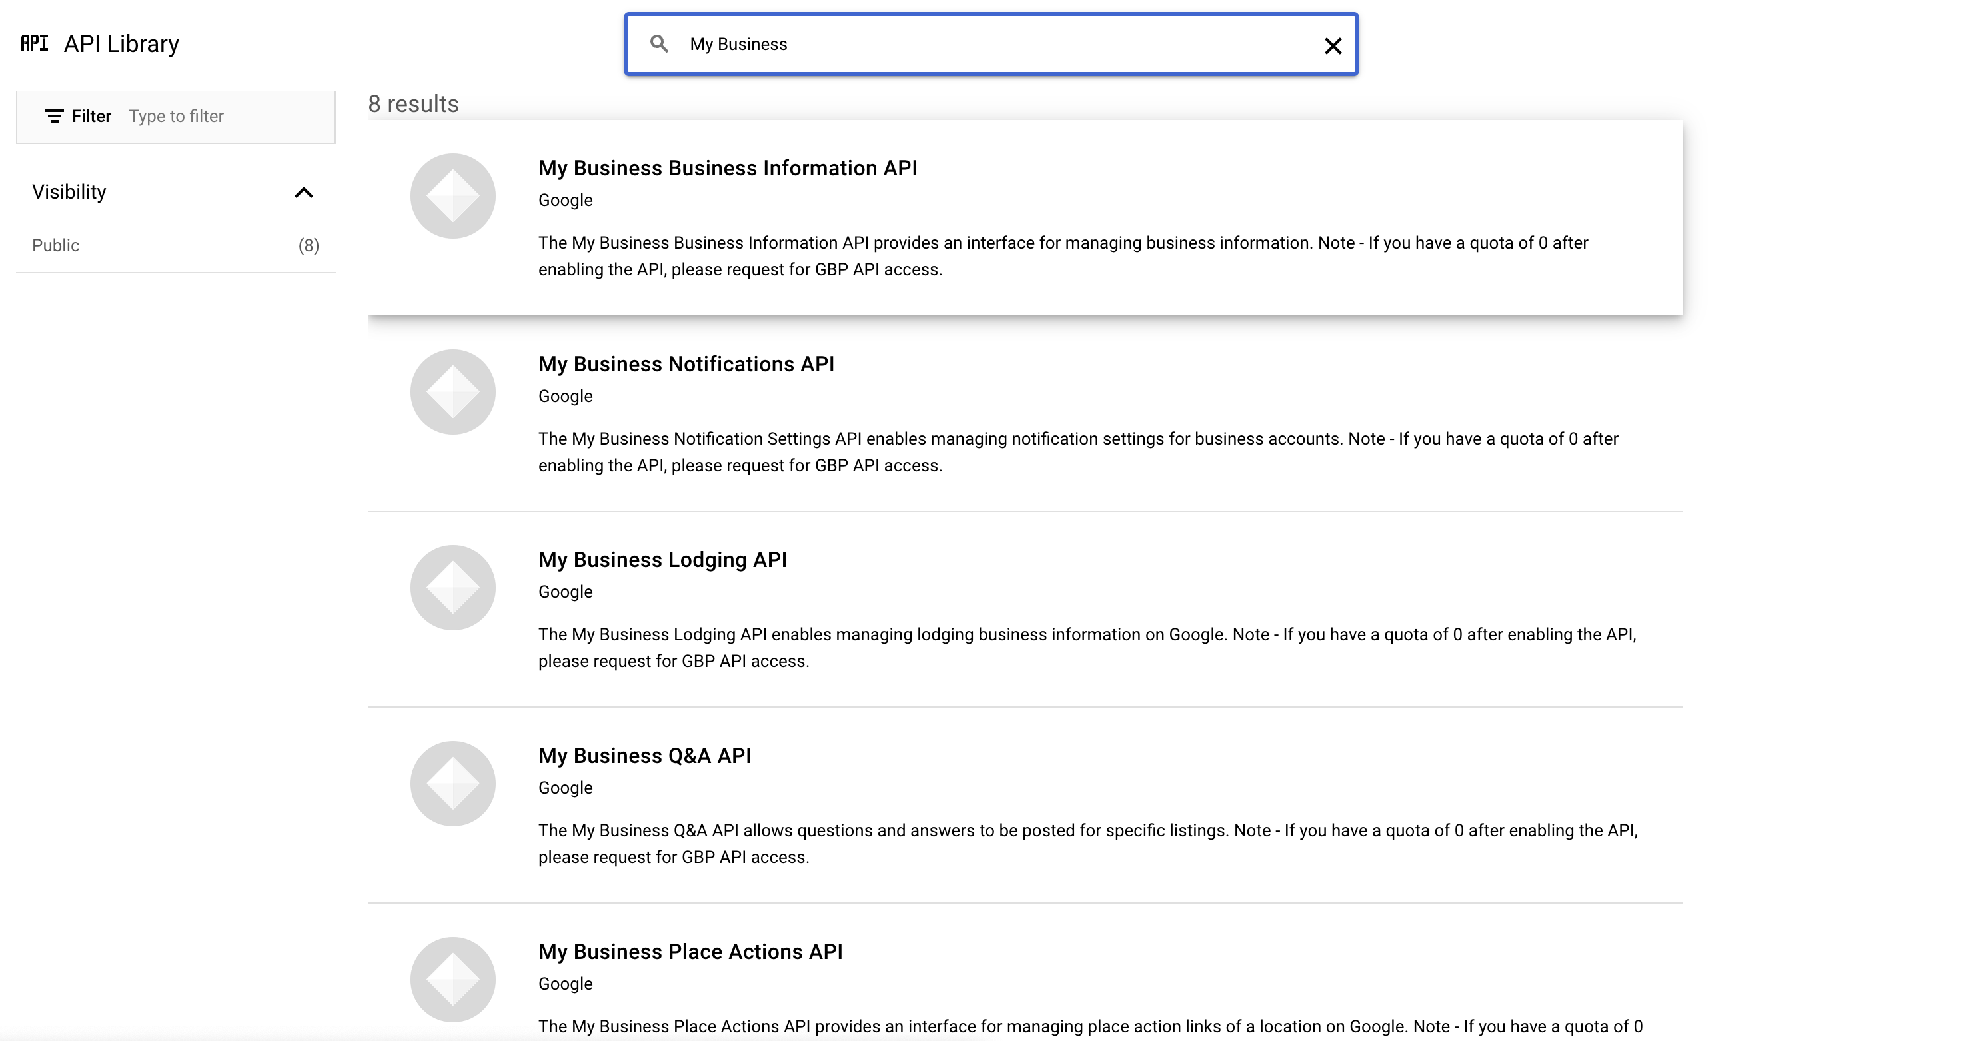Click the 8 results count text
The image size is (1975, 1041).
coord(413,103)
